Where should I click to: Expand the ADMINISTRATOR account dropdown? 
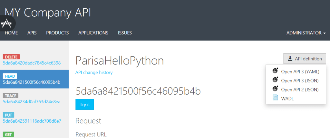click(306, 33)
